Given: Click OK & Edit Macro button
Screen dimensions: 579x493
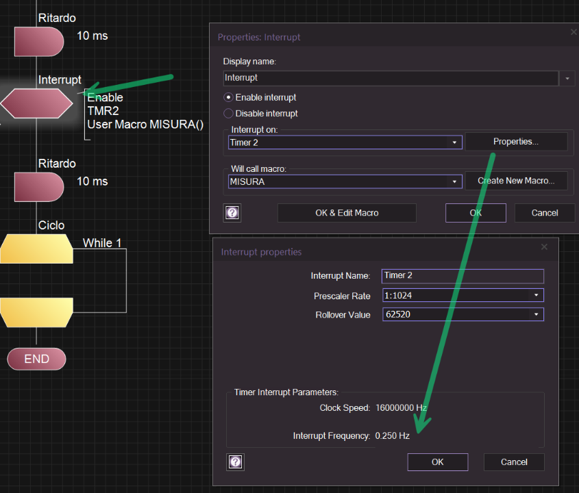Looking at the screenshot, I should [347, 213].
